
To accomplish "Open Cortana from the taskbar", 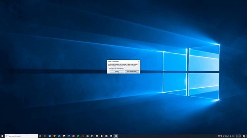I will pyautogui.click(x=40, y=136).
